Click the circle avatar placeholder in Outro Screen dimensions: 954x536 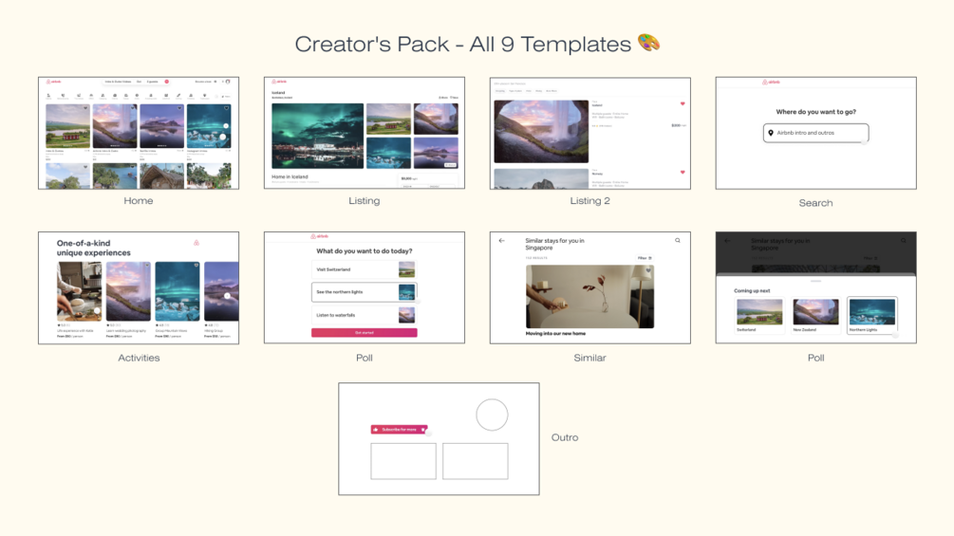pos(492,416)
